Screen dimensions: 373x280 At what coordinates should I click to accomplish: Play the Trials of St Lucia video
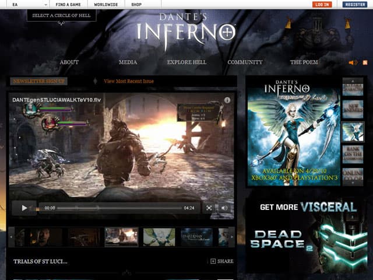pyautogui.click(x=24, y=208)
